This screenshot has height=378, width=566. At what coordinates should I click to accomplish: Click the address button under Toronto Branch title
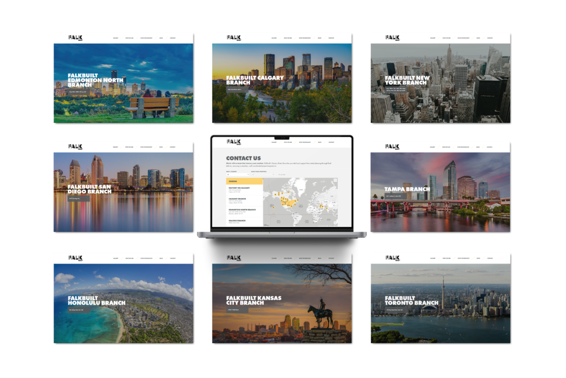(x=396, y=310)
